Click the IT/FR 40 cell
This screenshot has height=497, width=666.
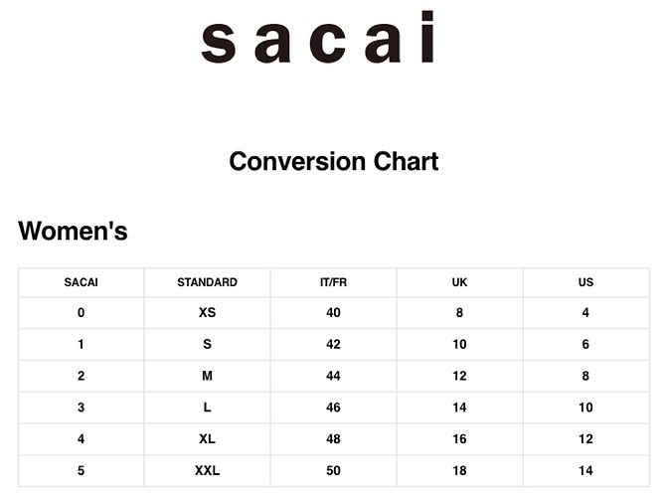click(x=333, y=313)
